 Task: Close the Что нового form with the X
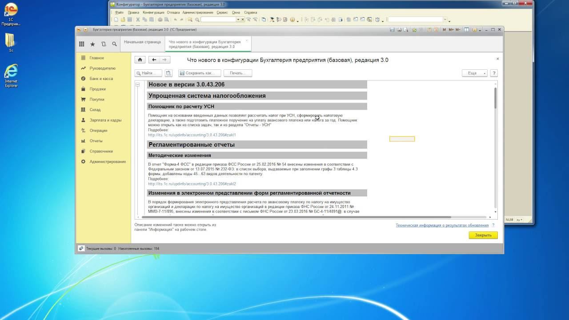pos(497,59)
